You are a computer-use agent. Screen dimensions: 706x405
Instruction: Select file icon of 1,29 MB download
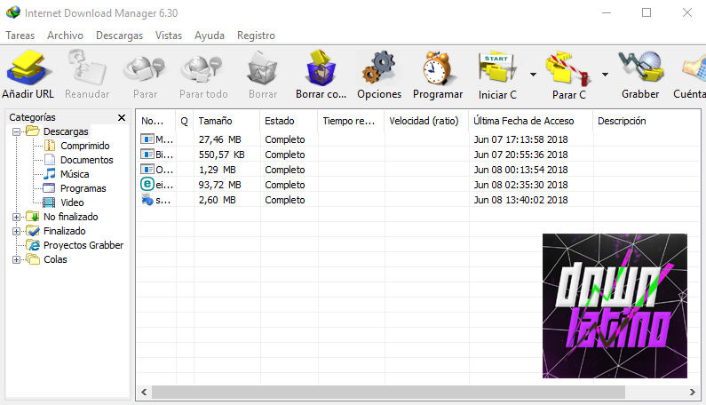point(147,170)
